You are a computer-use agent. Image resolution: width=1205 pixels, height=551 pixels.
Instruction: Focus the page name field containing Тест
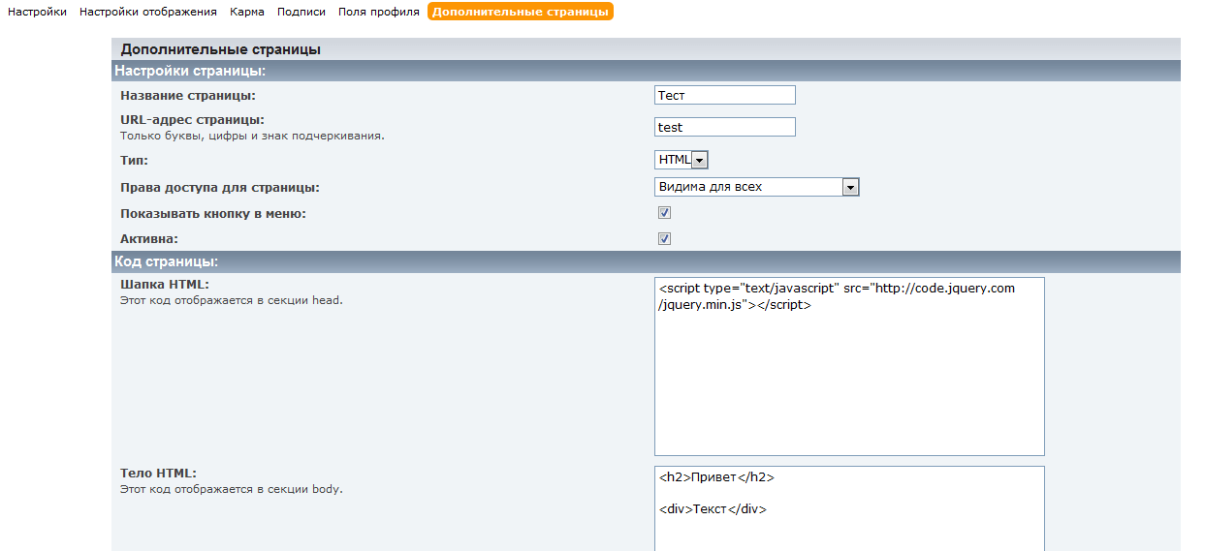[x=724, y=95]
